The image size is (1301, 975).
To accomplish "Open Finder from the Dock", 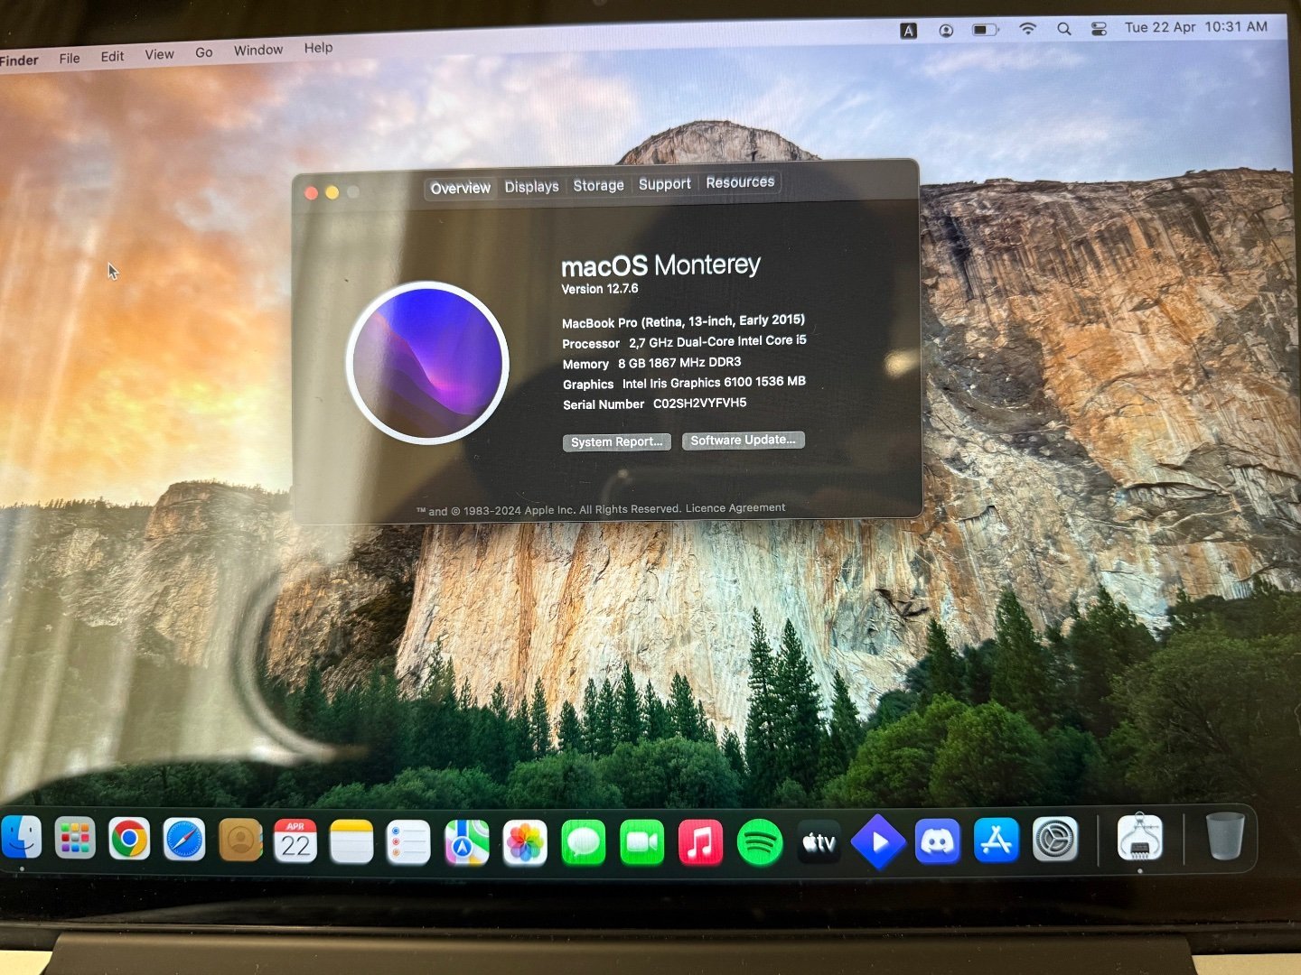I will point(21,839).
